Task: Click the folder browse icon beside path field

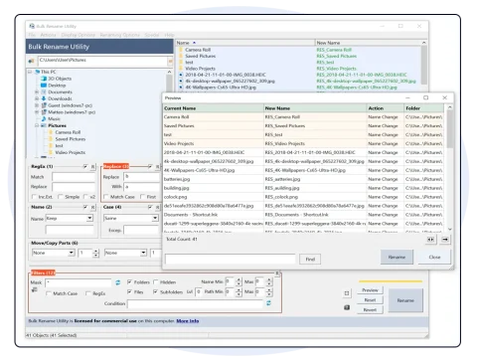Action: pyautogui.click(x=32, y=61)
